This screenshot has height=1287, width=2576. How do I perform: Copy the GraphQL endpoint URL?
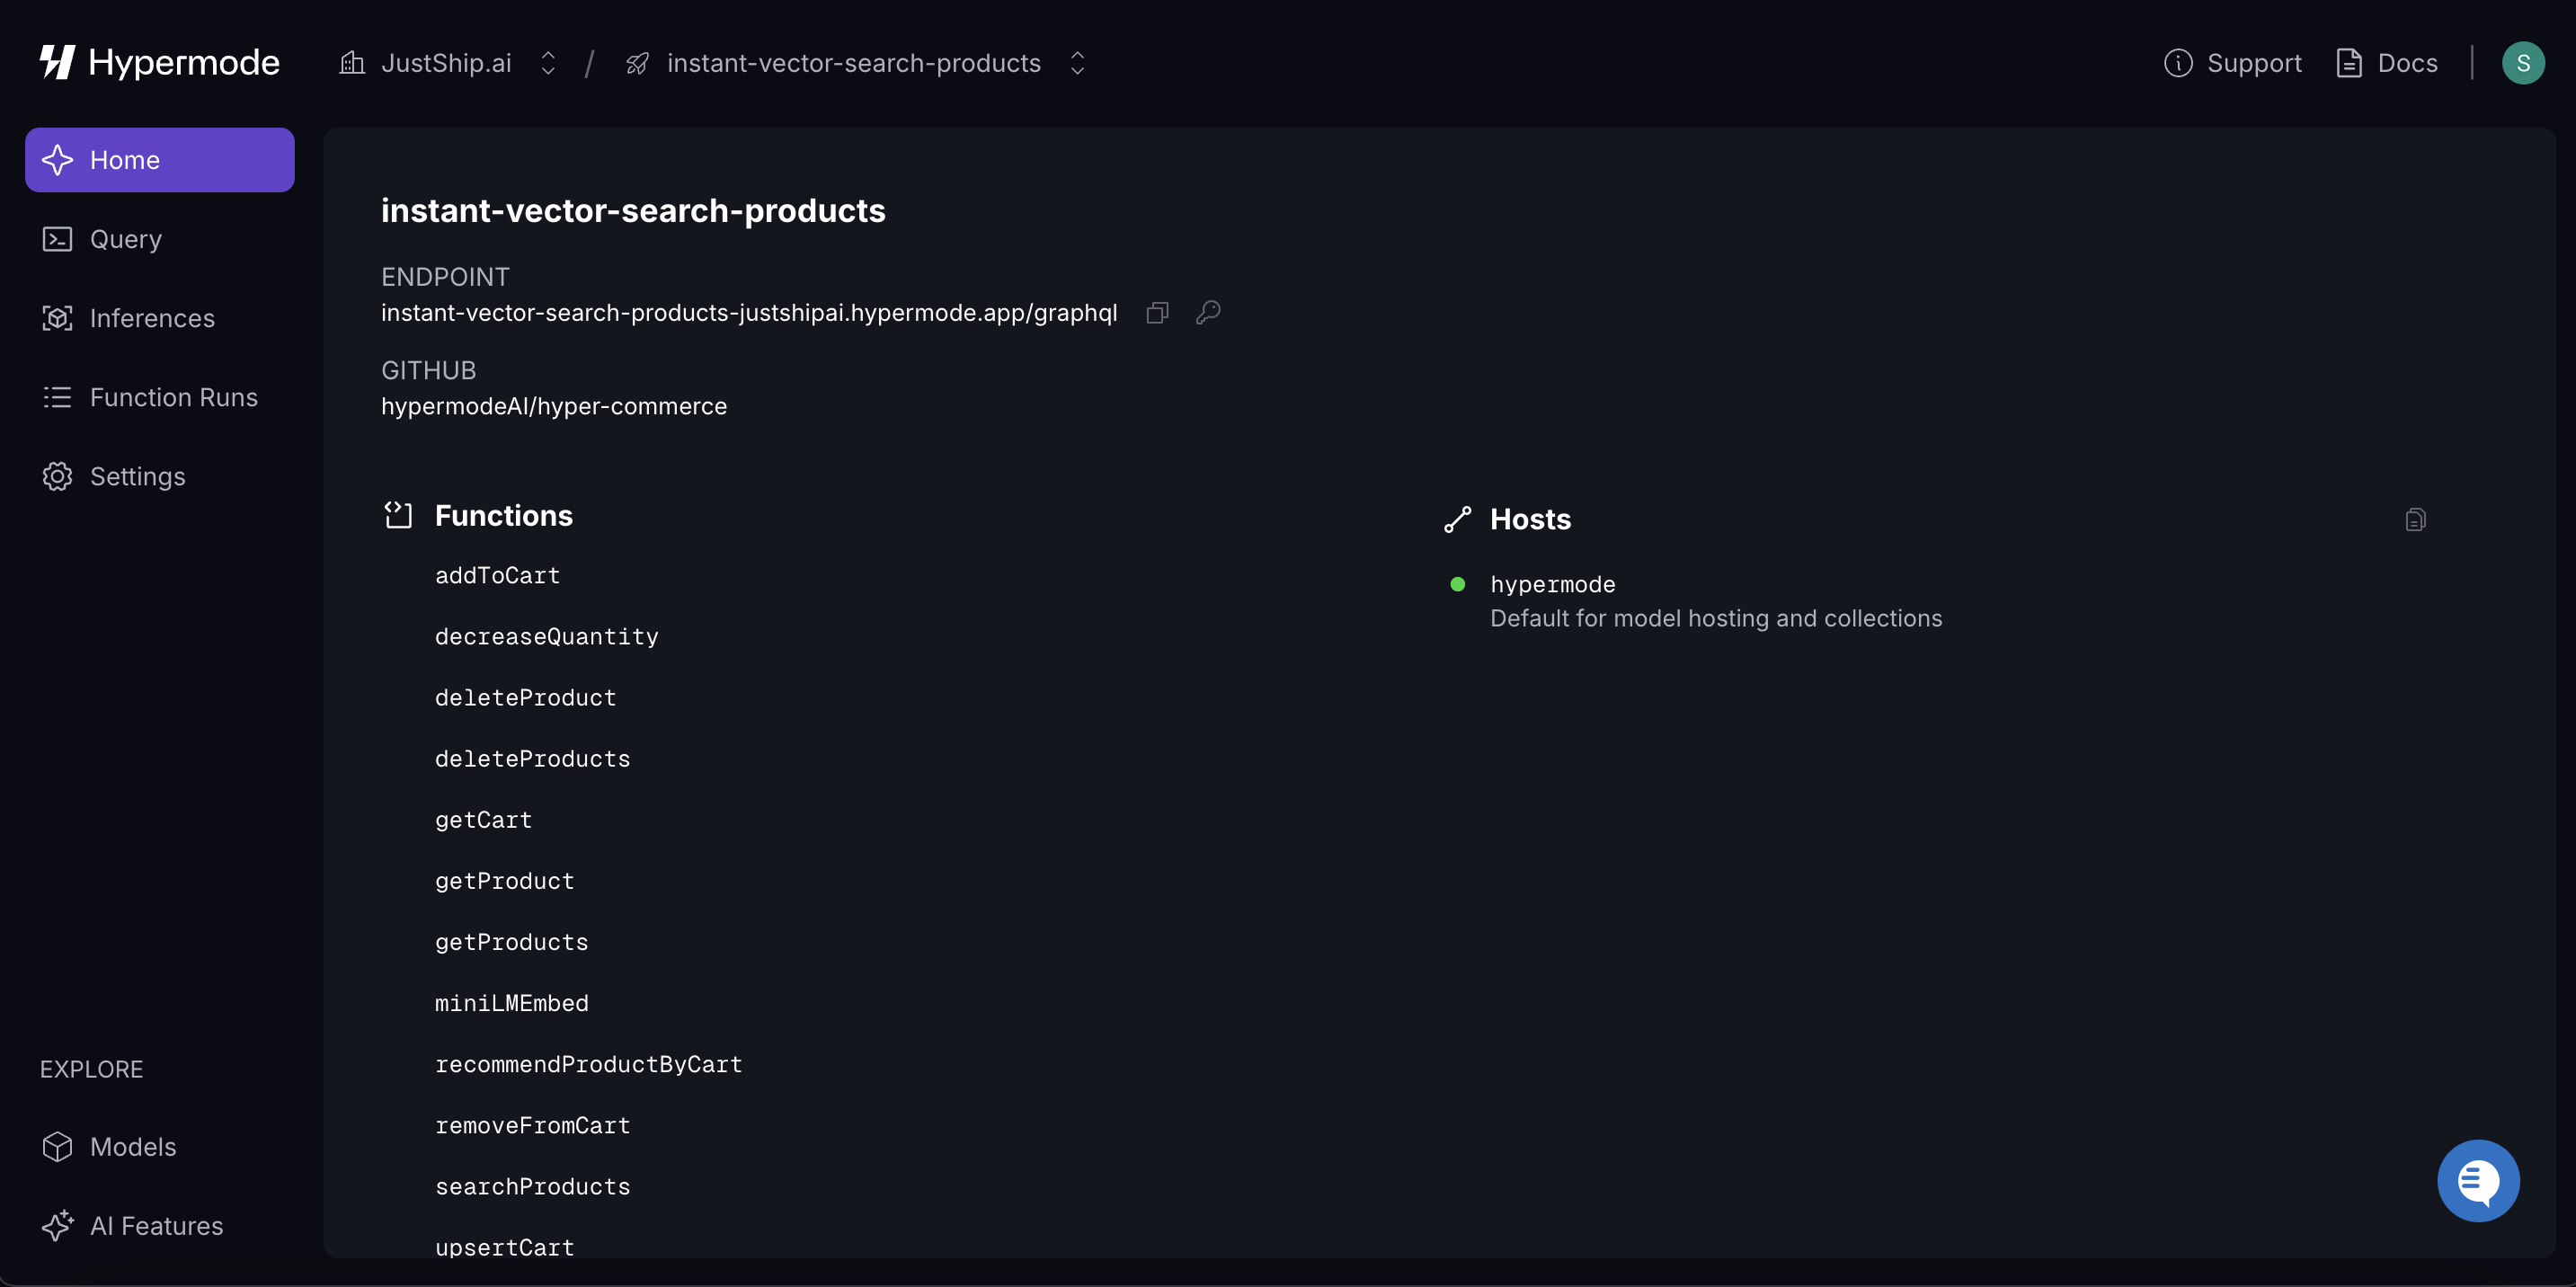[x=1157, y=312]
